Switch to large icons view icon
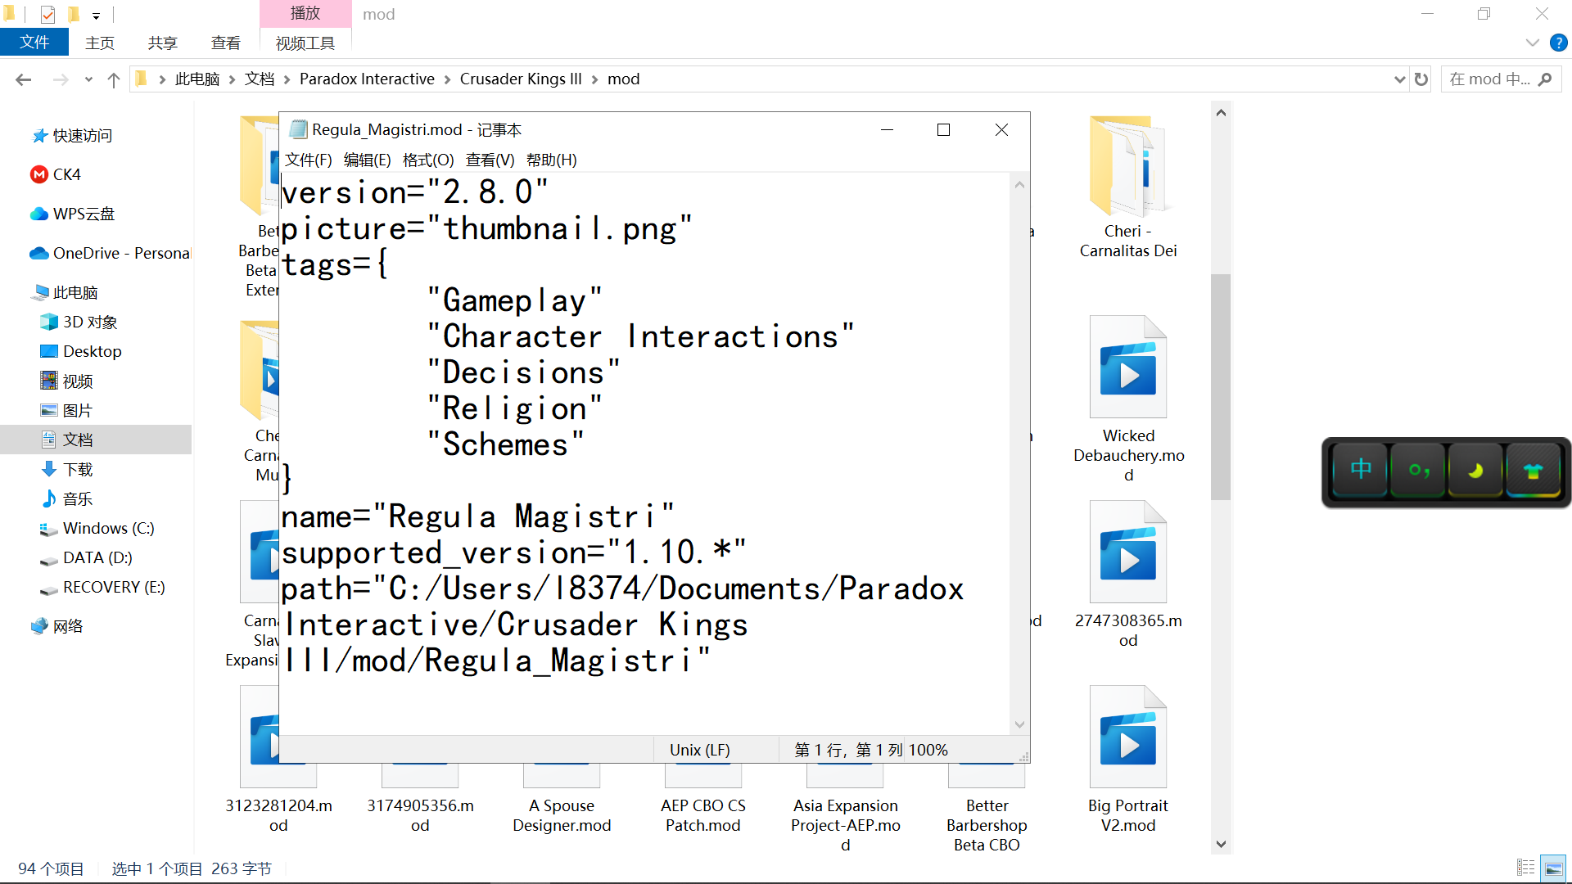This screenshot has height=884, width=1572. coord(1553,868)
